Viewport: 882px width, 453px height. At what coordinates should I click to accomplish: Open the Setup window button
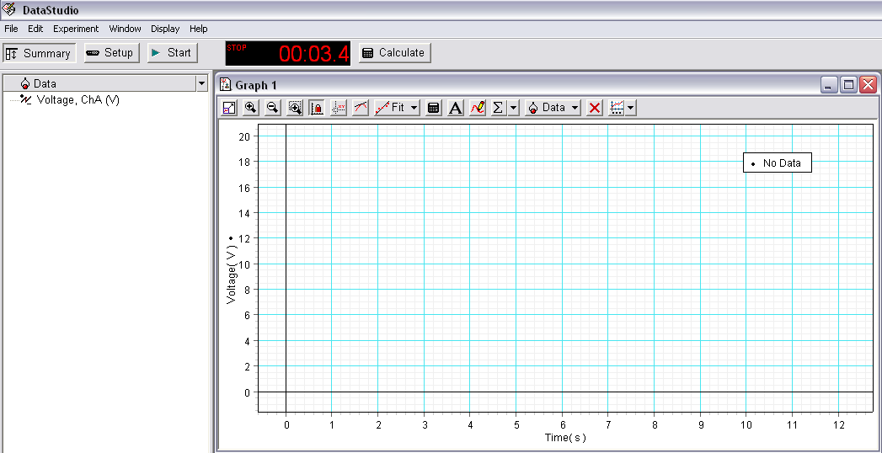(112, 53)
